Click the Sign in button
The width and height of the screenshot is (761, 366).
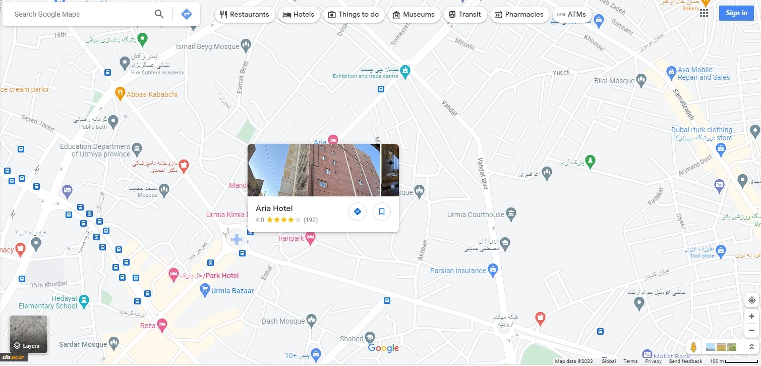(x=736, y=13)
